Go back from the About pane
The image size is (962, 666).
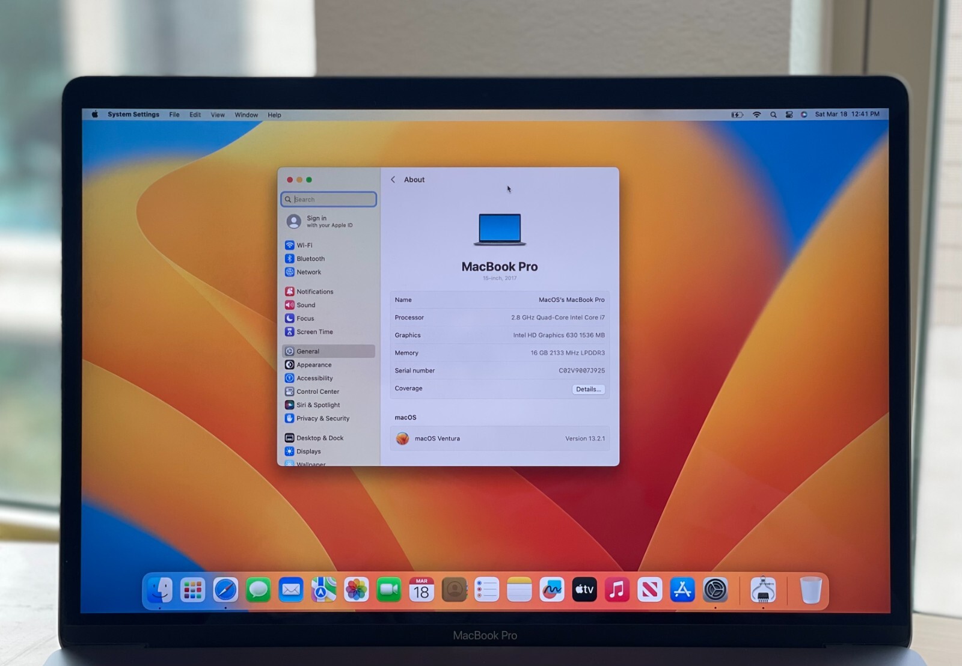click(393, 180)
